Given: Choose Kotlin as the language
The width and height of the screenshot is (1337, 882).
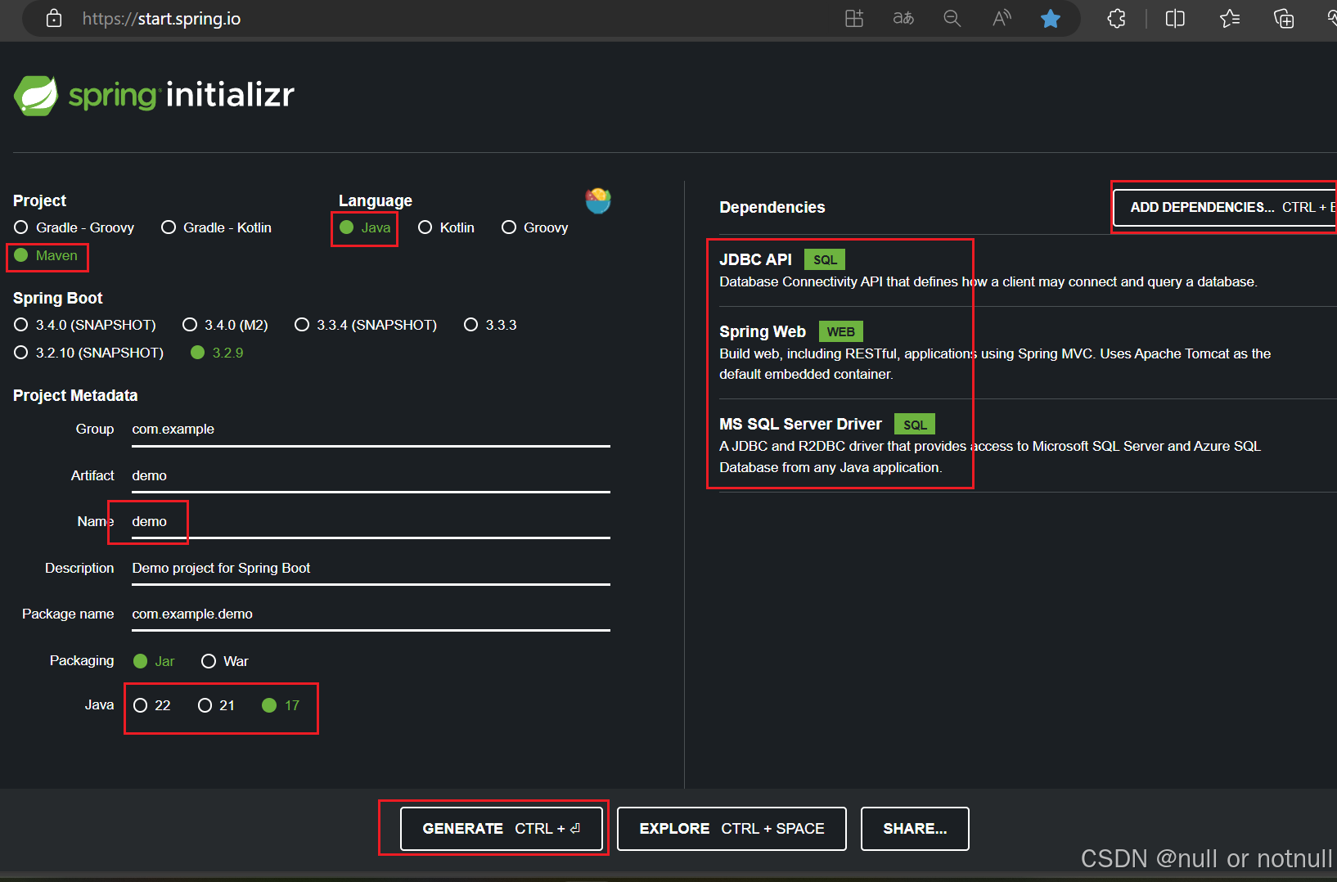Looking at the screenshot, I should (x=446, y=227).
